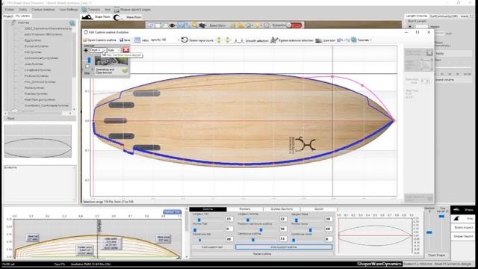This screenshot has height=269, width=478.
Task: Select Malibu.fyshrec in the outlines tree
Action: point(34,88)
